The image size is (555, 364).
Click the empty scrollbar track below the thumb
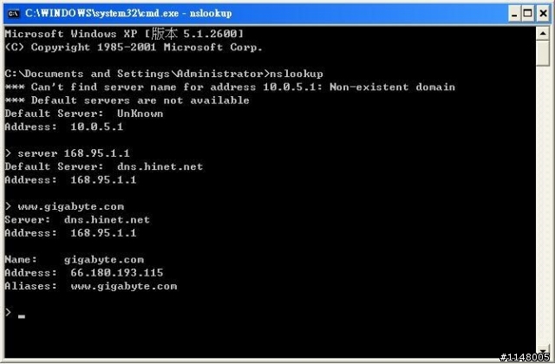pyautogui.click(x=542, y=205)
